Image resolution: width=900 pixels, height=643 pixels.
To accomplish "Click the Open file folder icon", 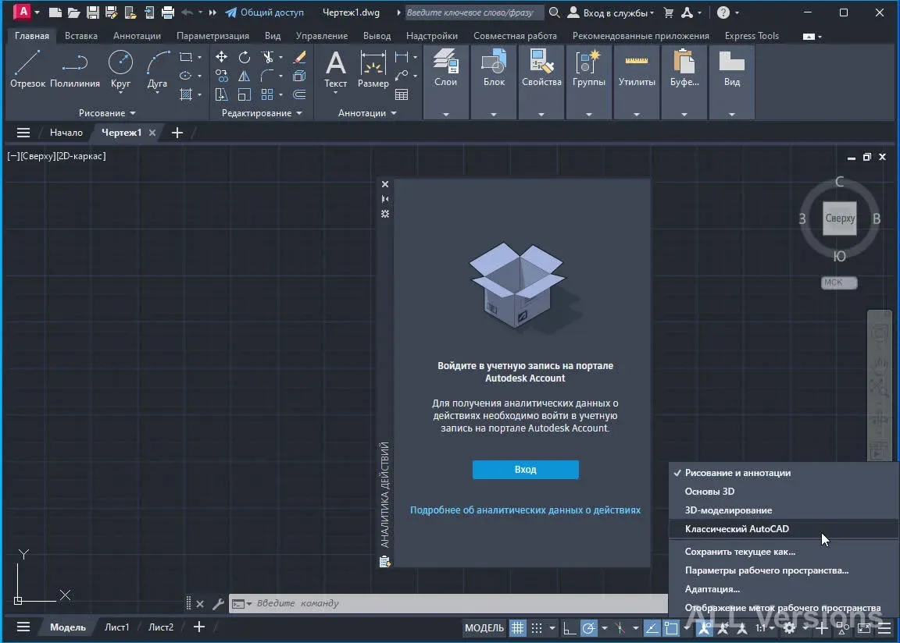I will (x=73, y=12).
